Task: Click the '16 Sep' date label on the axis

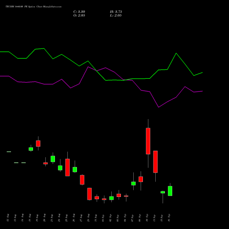Action: 169,218
